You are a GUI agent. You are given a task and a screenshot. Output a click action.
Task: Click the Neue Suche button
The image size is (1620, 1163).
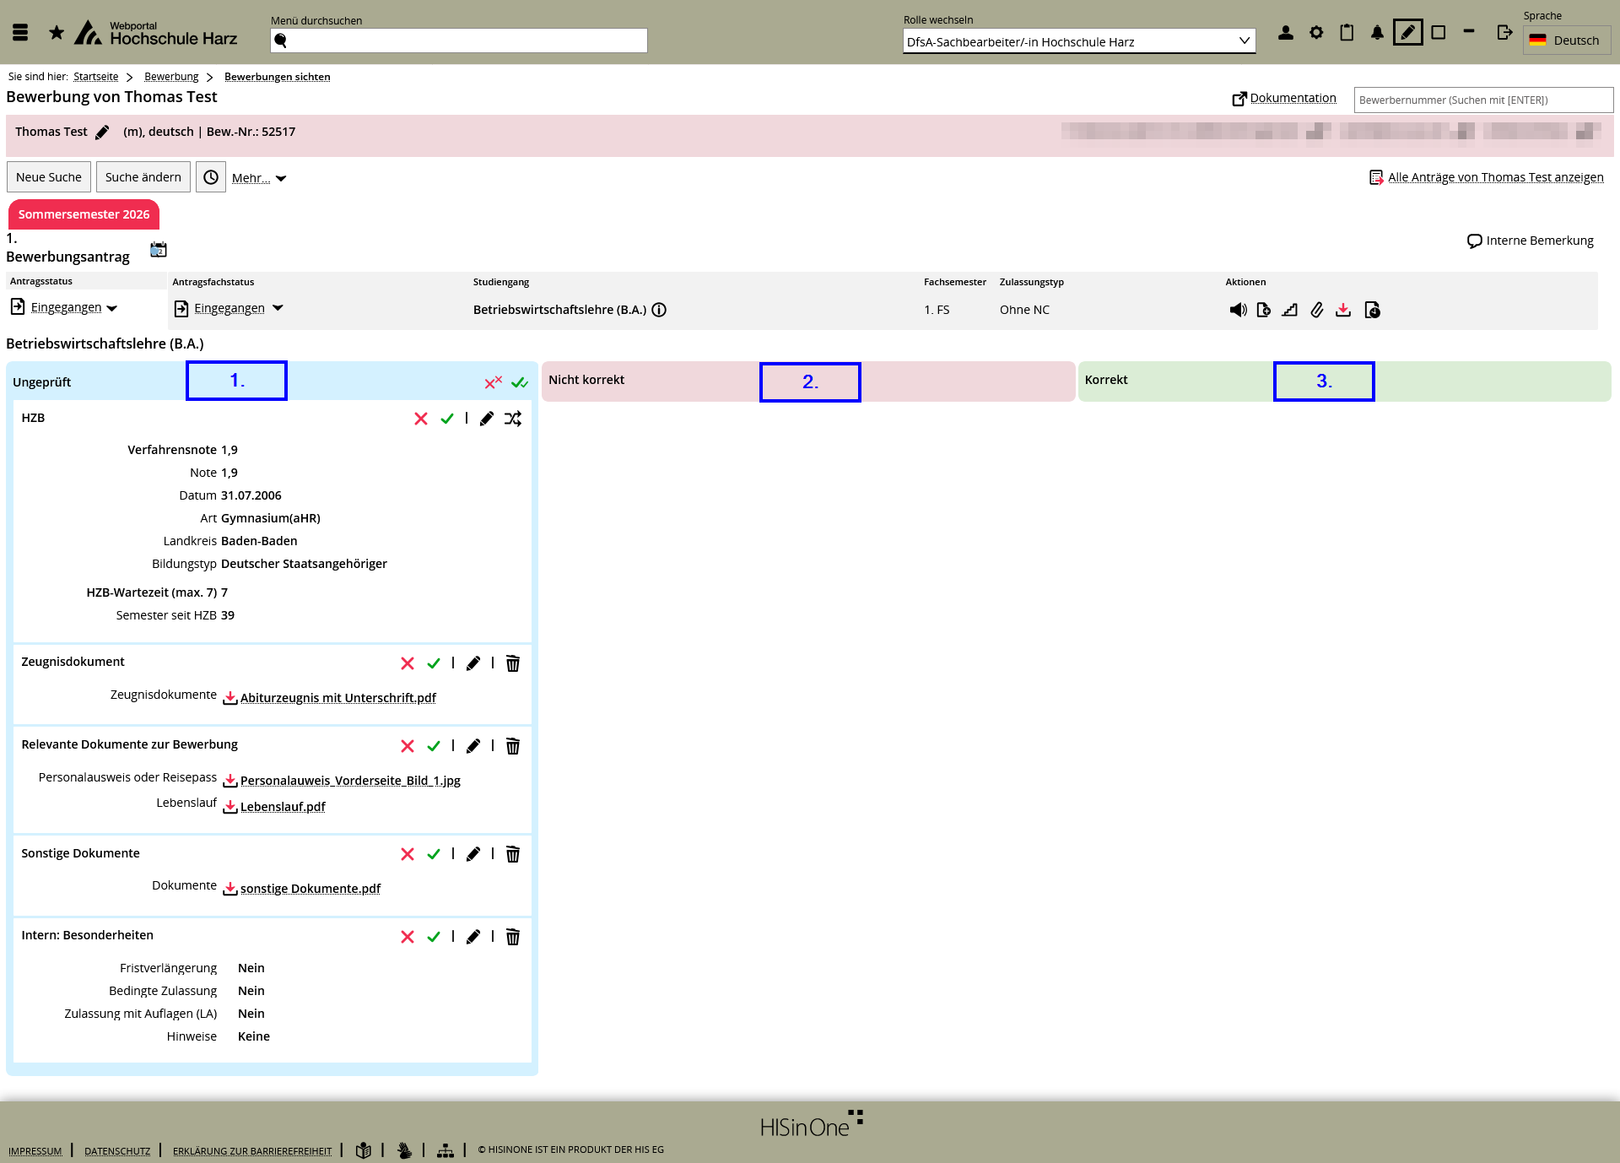coord(49,177)
